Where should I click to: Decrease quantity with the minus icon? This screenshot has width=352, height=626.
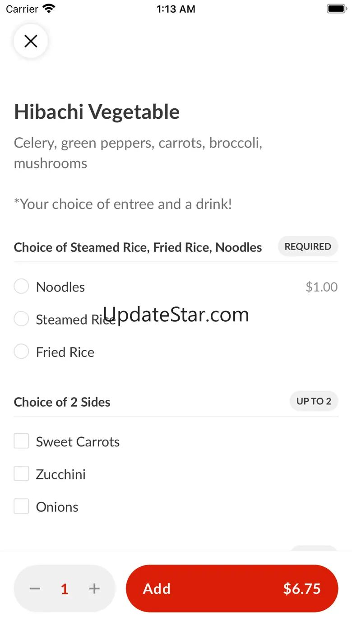[x=35, y=589]
